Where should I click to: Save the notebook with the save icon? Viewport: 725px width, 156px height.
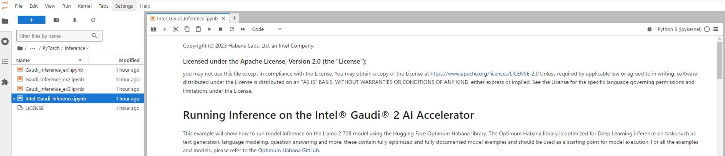[x=154, y=29]
